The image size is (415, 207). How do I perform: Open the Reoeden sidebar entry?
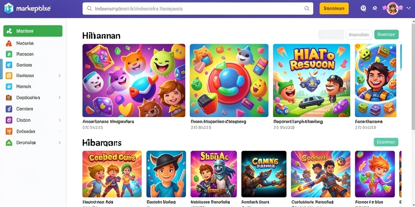pos(25,54)
